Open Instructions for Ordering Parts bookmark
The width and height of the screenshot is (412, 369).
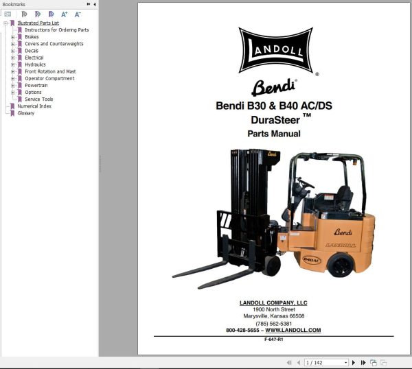[x=57, y=30]
